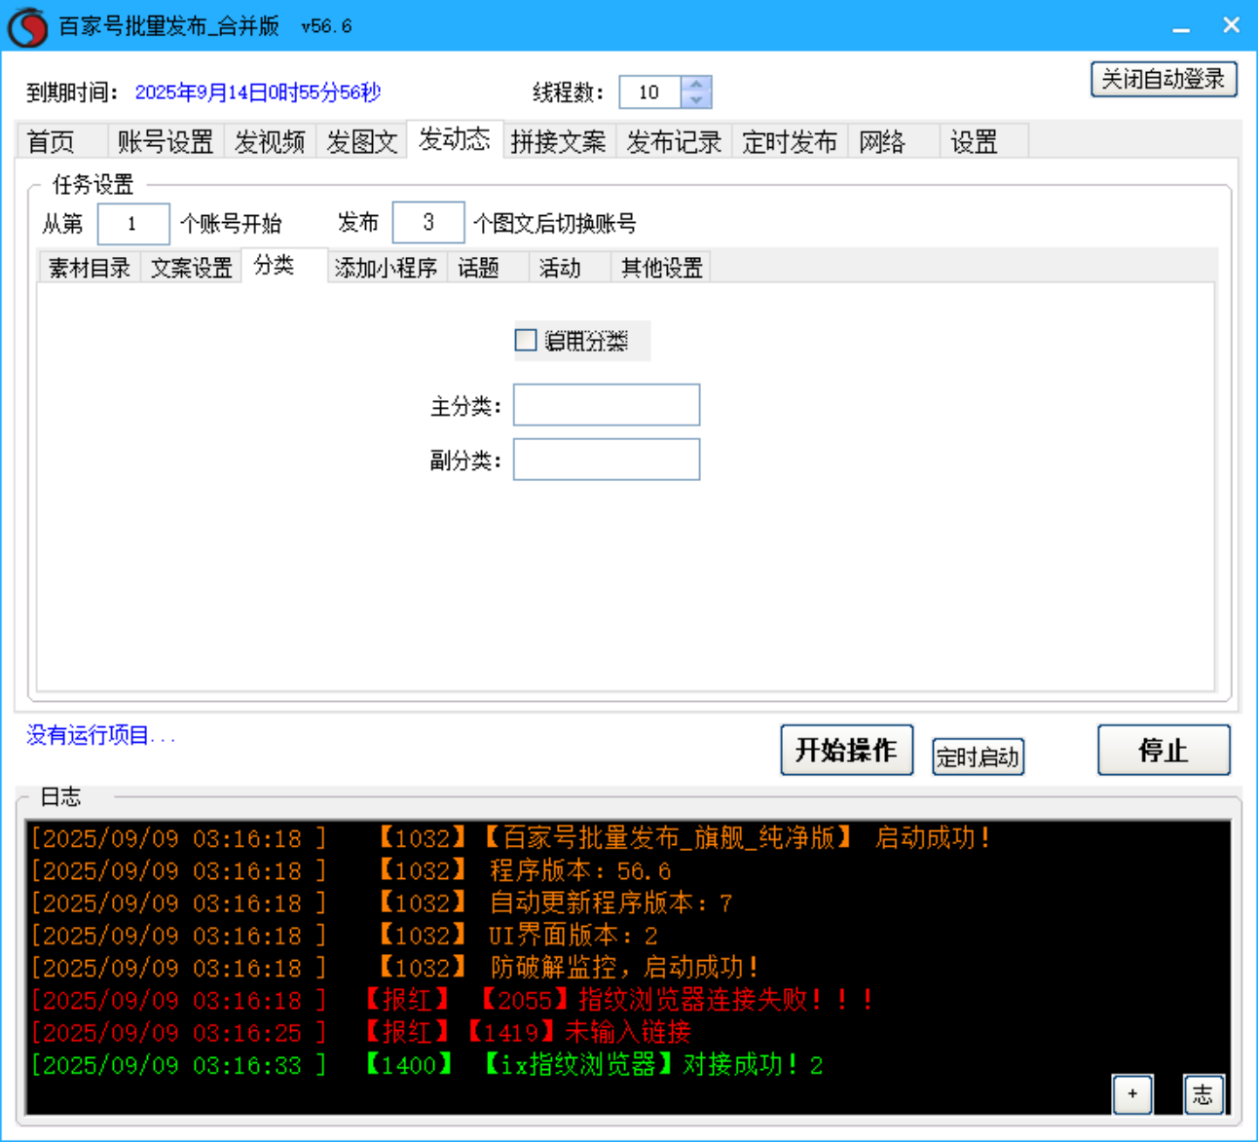Viewport: 1258px width, 1142px height.
Task: Enable the 启用分类 checkbox
Action: coord(525,340)
